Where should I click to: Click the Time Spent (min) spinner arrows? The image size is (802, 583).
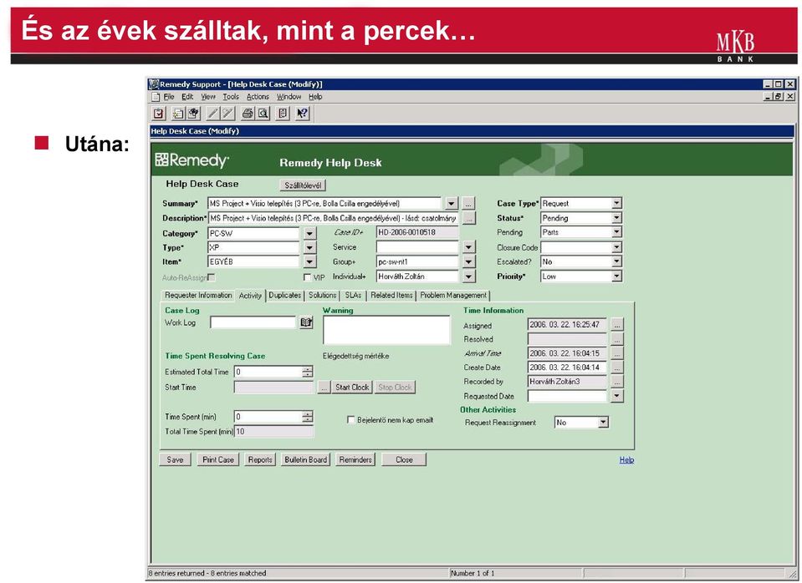point(308,417)
